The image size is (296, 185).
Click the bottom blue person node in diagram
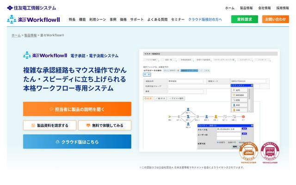(x=188, y=124)
